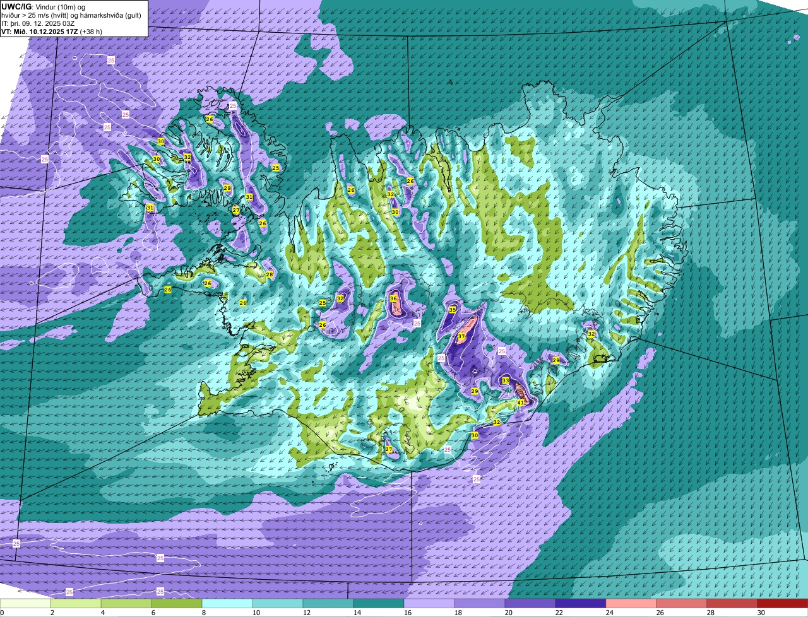Image resolution: width=808 pixels, height=617 pixels.
Task: Click the legend scale number 16
Action: tap(407, 613)
